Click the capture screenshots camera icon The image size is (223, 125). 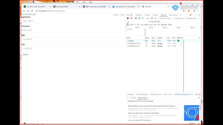coord(136,18)
